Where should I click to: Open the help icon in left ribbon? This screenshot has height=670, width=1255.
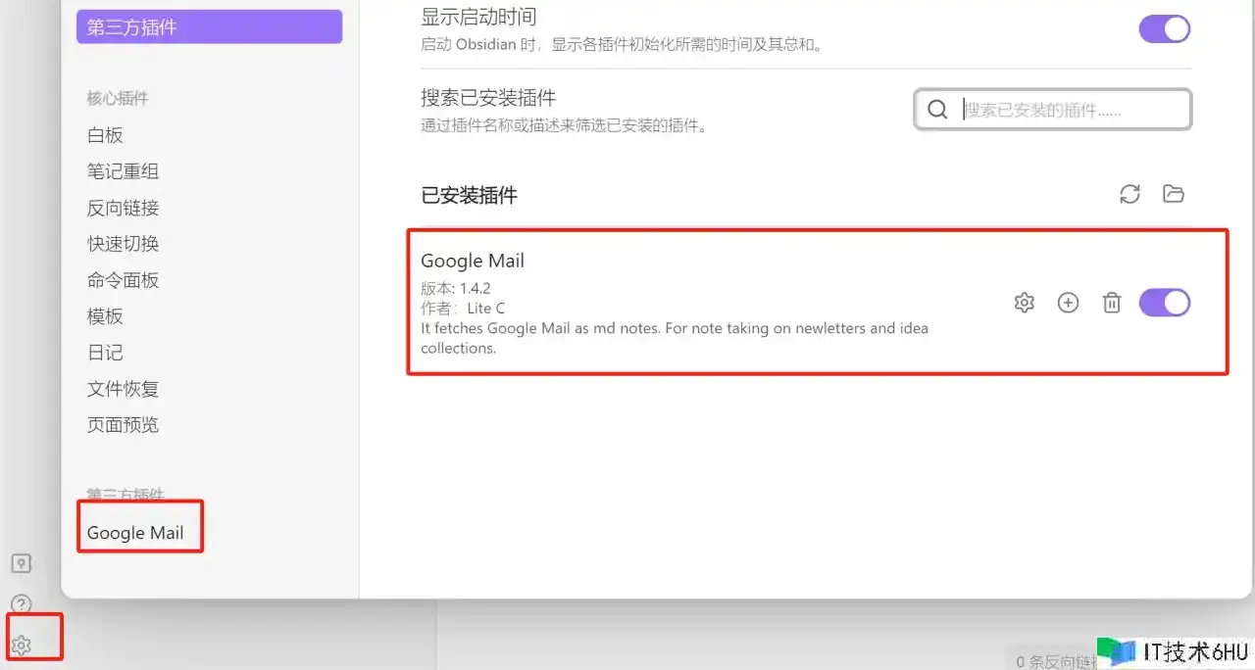click(x=22, y=604)
